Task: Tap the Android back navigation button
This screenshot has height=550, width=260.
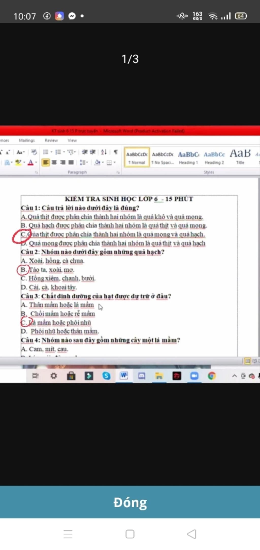Action: (192, 534)
